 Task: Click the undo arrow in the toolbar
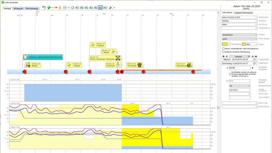click(44, 7)
